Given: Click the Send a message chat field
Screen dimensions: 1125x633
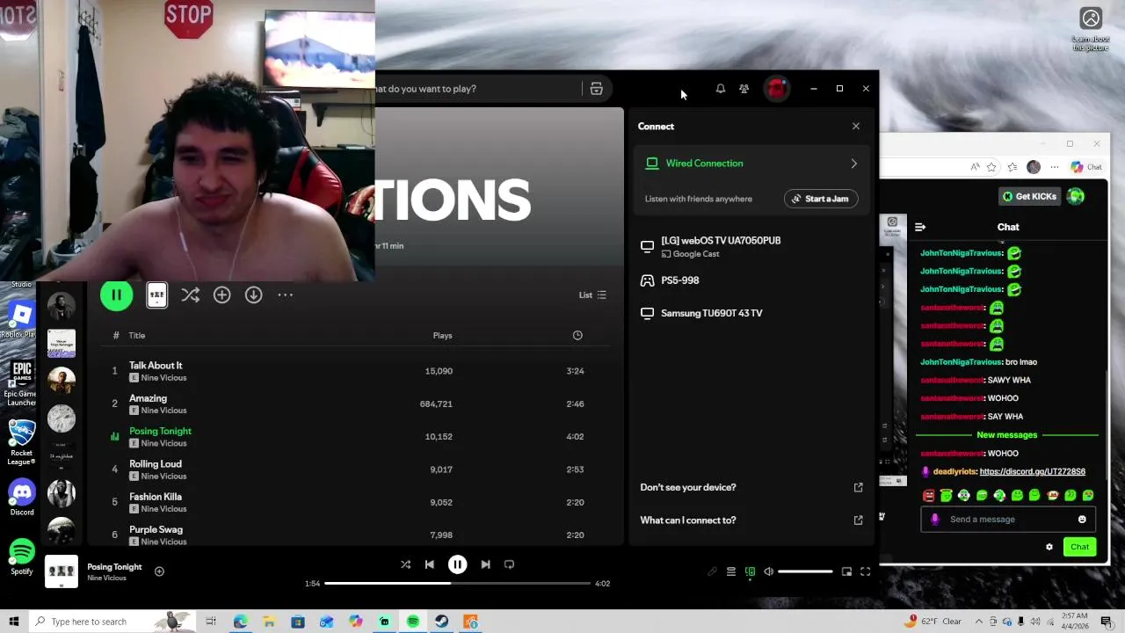Looking at the screenshot, I should point(1009,520).
